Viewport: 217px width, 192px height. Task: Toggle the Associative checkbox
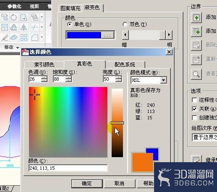(x=194, y=109)
